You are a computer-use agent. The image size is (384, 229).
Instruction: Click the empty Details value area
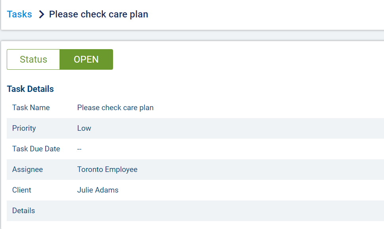click(198, 211)
